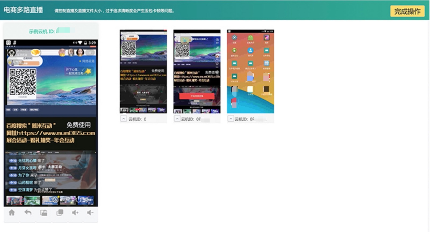Tap the gold heart icon in live stream
This screenshot has width=430, height=237.
click(x=35, y=52)
